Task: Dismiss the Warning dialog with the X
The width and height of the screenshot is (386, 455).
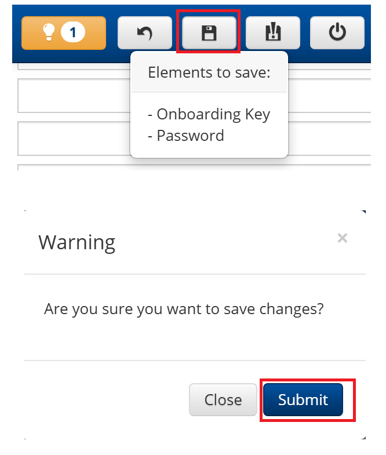Action: click(343, 238)
